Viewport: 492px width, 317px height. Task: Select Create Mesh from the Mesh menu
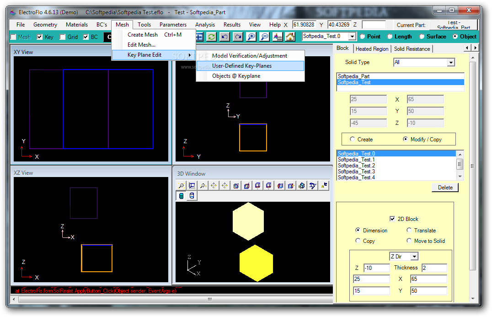click(x=154, y=35)
